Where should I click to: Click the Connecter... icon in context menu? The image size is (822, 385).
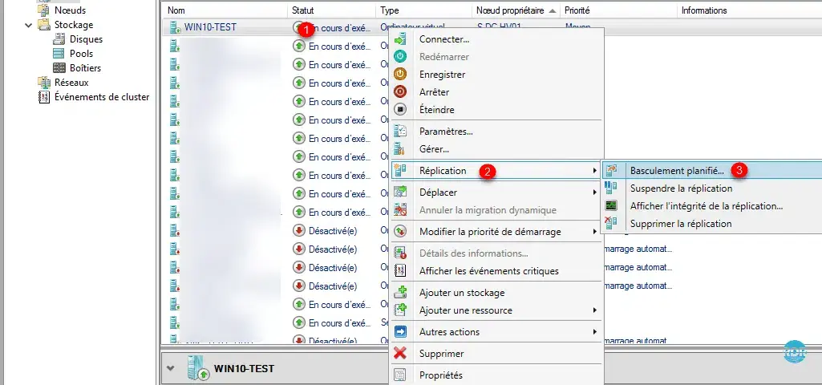(x=400, y=39)
